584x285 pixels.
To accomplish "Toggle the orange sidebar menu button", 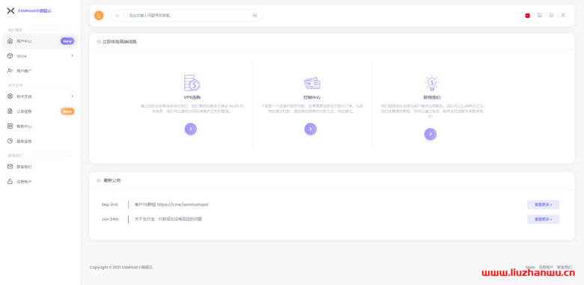I will pos(99,16).
